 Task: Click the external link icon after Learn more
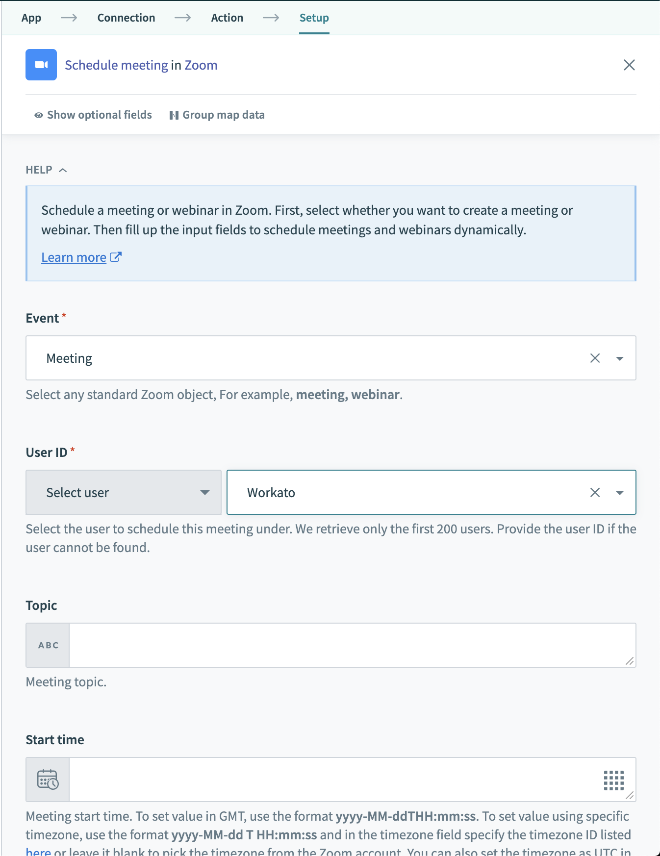tap(116, 256)
